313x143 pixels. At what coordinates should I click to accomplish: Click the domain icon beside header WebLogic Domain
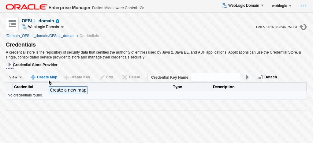225,6
